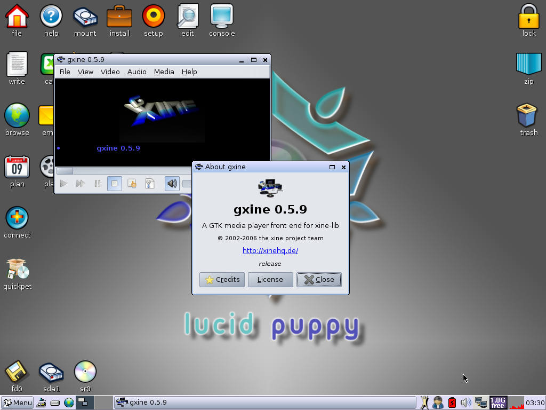
Task: Click the browser globe taskbar launcher
Action: [x=69, y=403]
